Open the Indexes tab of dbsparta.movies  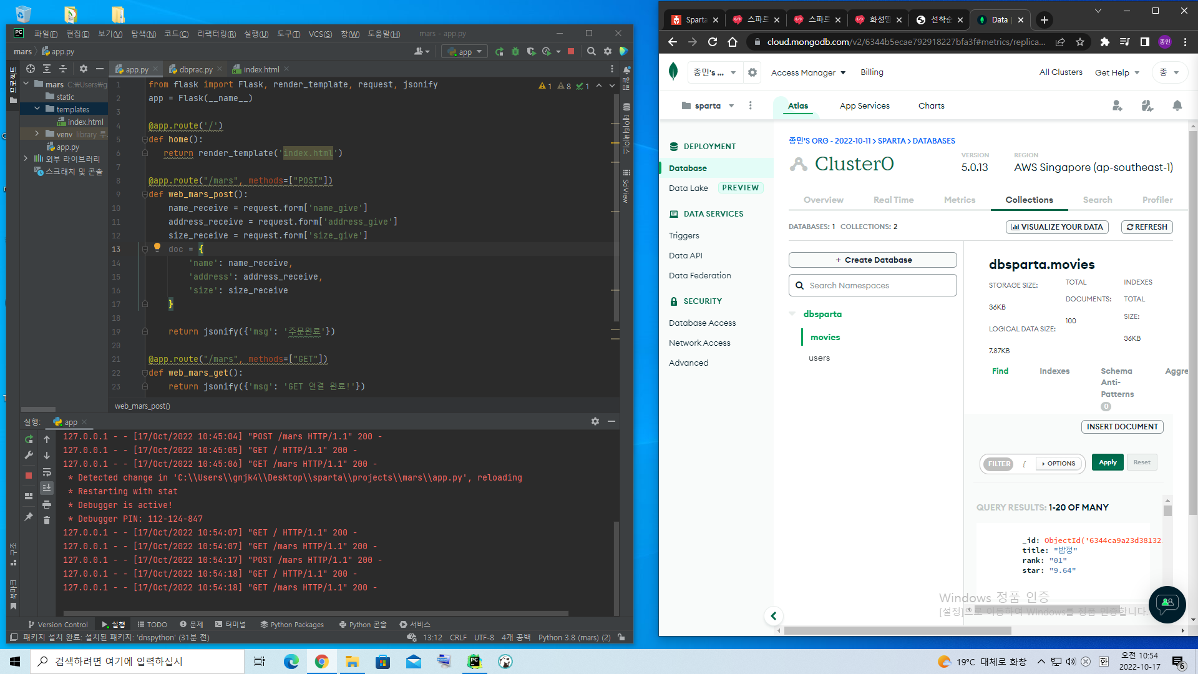click(x=1054, y=371)
